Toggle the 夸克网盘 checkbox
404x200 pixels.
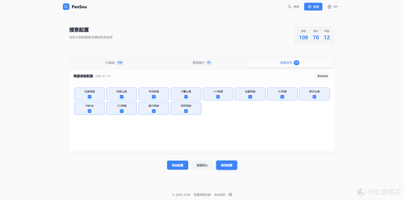point(154,97)
